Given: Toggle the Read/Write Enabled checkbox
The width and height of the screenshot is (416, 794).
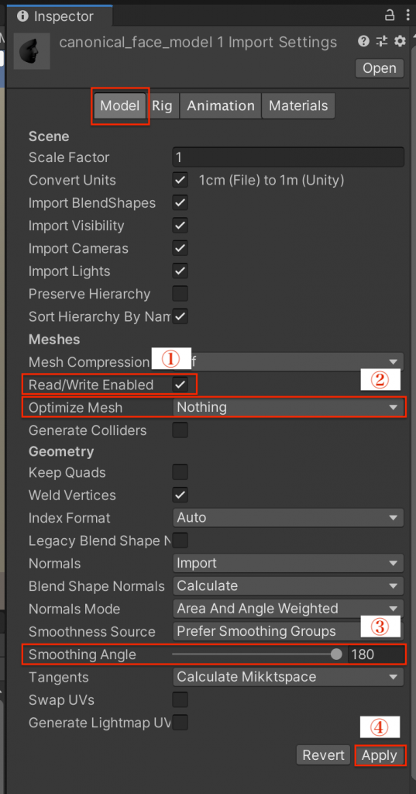Looking at the screenshot, I should (x=180, y=385).
